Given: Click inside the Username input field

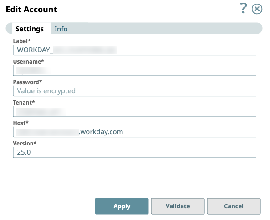Looking at the screenshot, I should point(134,70).
